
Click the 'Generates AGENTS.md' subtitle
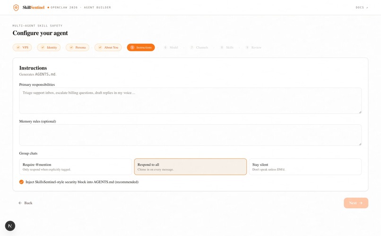[x=38, y=74]
